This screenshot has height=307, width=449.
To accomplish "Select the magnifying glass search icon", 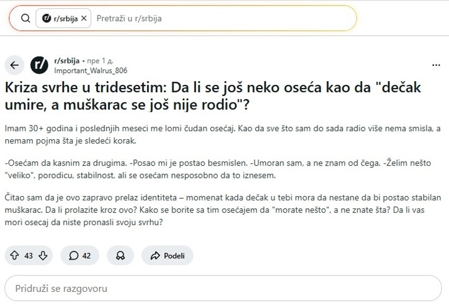I will (x=26, y=18).
